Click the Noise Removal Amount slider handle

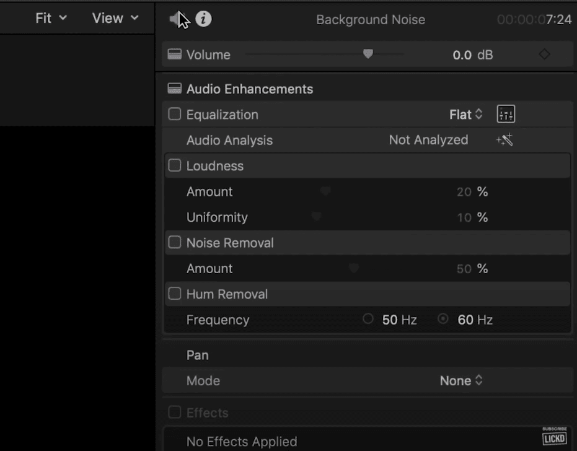pos(354,268)
